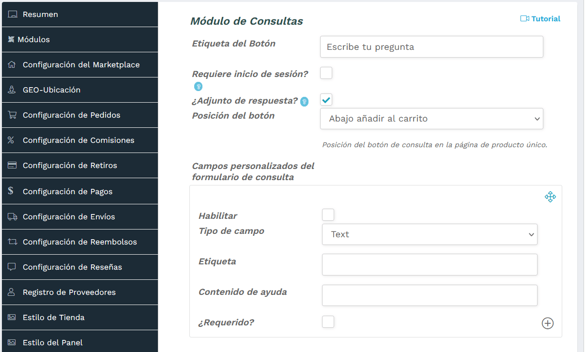The width and height of the screenshot is (585, 352).
Task: Open the 'Posición del botón' dropdown
Action: [x=431, y=119]
